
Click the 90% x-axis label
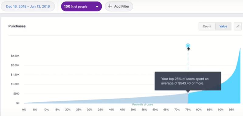coord(221,110)
